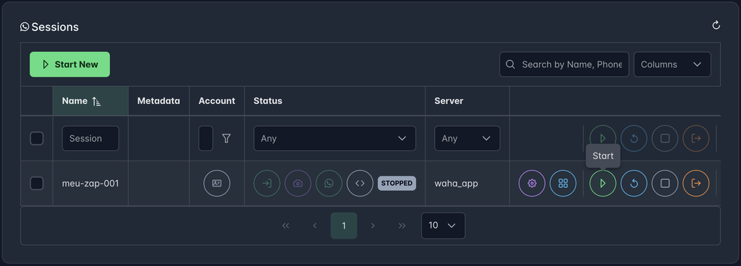Click bulk Logout icon in filter row
This screenshot has width=741, height=266.
point(696,138)
